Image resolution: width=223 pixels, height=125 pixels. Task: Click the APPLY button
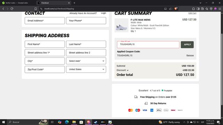pyautogui.click(x=187, y=45)
